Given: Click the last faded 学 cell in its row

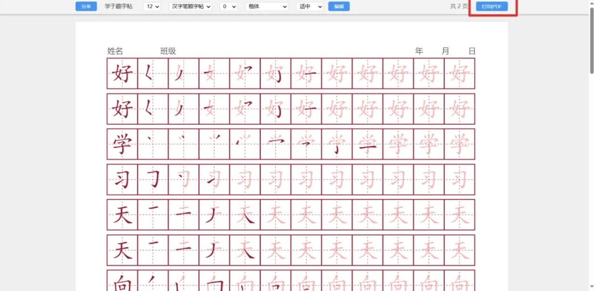Looking at the screenshot, I should [x=459, y=144].
